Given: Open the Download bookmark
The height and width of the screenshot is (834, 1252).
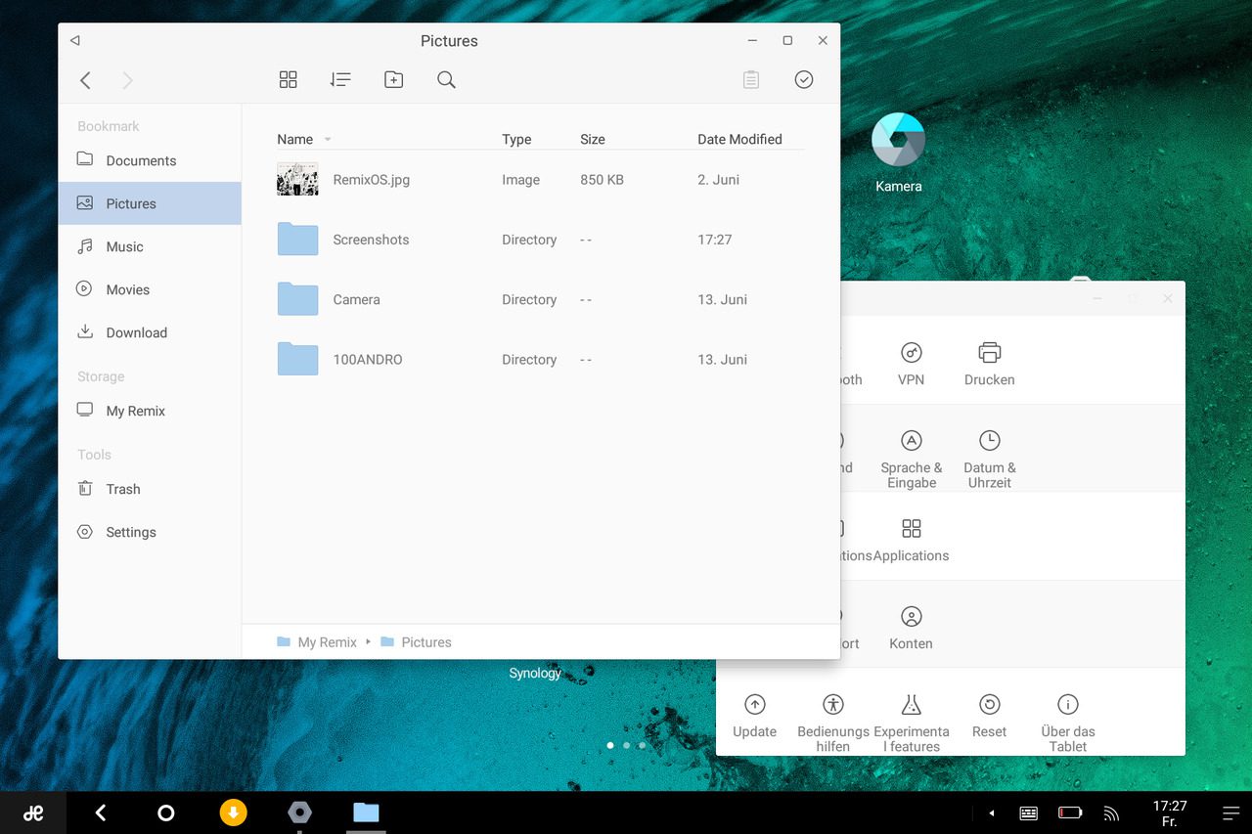Looking at the screenshot, I should (x=150, y=332).
